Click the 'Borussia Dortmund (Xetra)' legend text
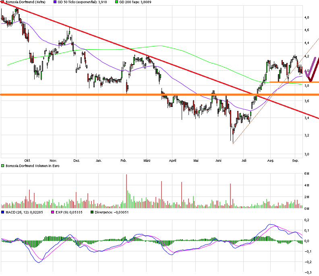The width and height of the screenshot is (319, 276). pyautogui.click(x=25, y=2)
